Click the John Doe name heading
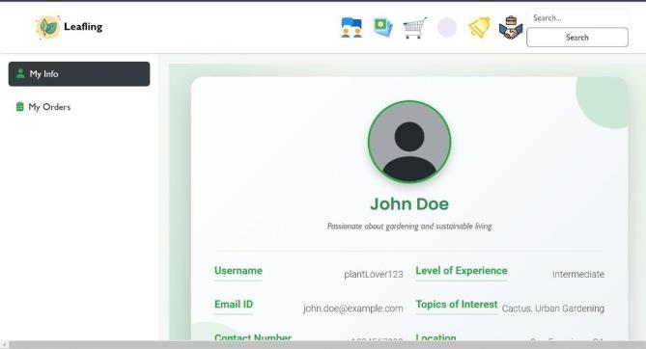This screenshot has height=349, width=646. (409, 204)
